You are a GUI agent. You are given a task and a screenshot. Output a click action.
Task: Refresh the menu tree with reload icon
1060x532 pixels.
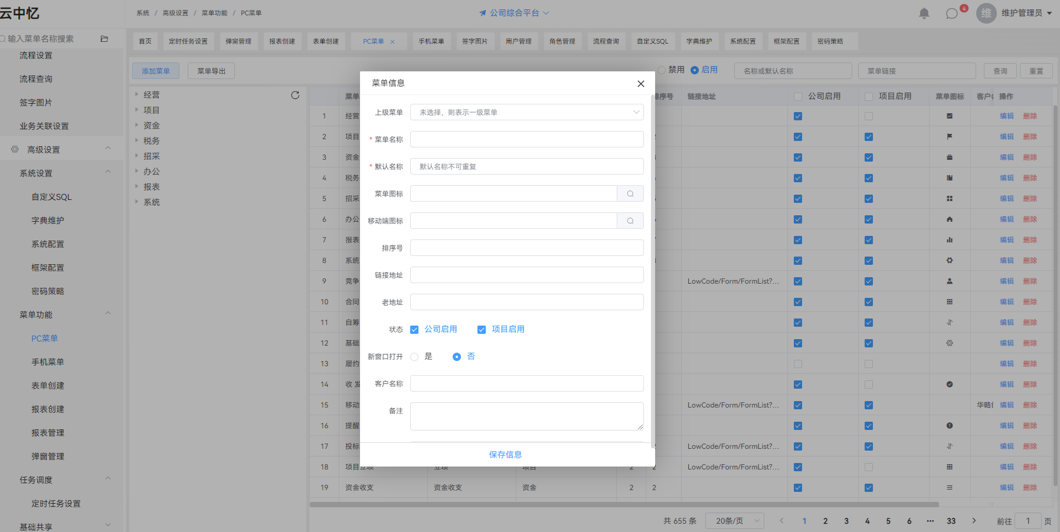point(295,95)
